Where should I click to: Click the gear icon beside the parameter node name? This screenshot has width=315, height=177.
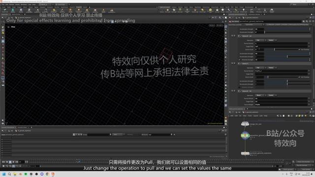[304, 21]
